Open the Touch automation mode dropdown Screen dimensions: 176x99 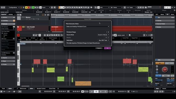tap(46, 7)
